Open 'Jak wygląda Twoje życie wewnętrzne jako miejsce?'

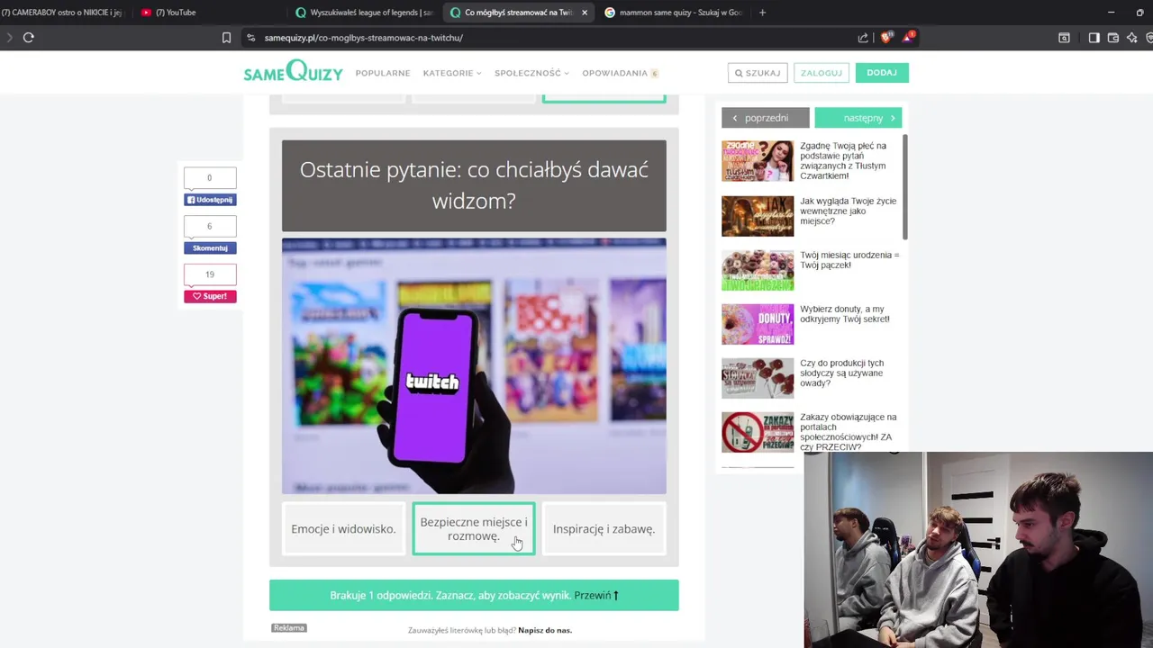848,211
